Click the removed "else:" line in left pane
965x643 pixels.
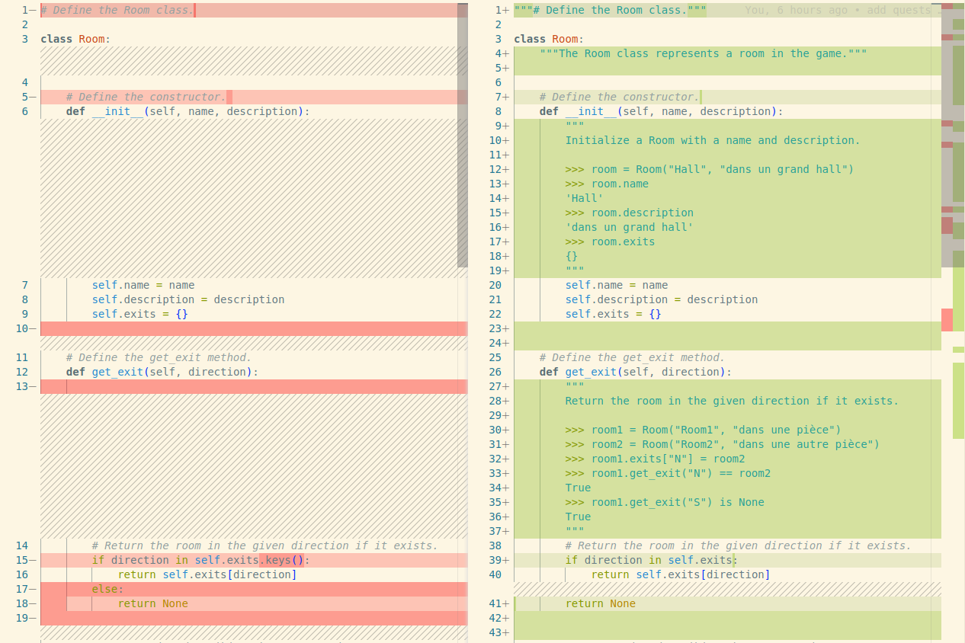(x=107, y=589)
